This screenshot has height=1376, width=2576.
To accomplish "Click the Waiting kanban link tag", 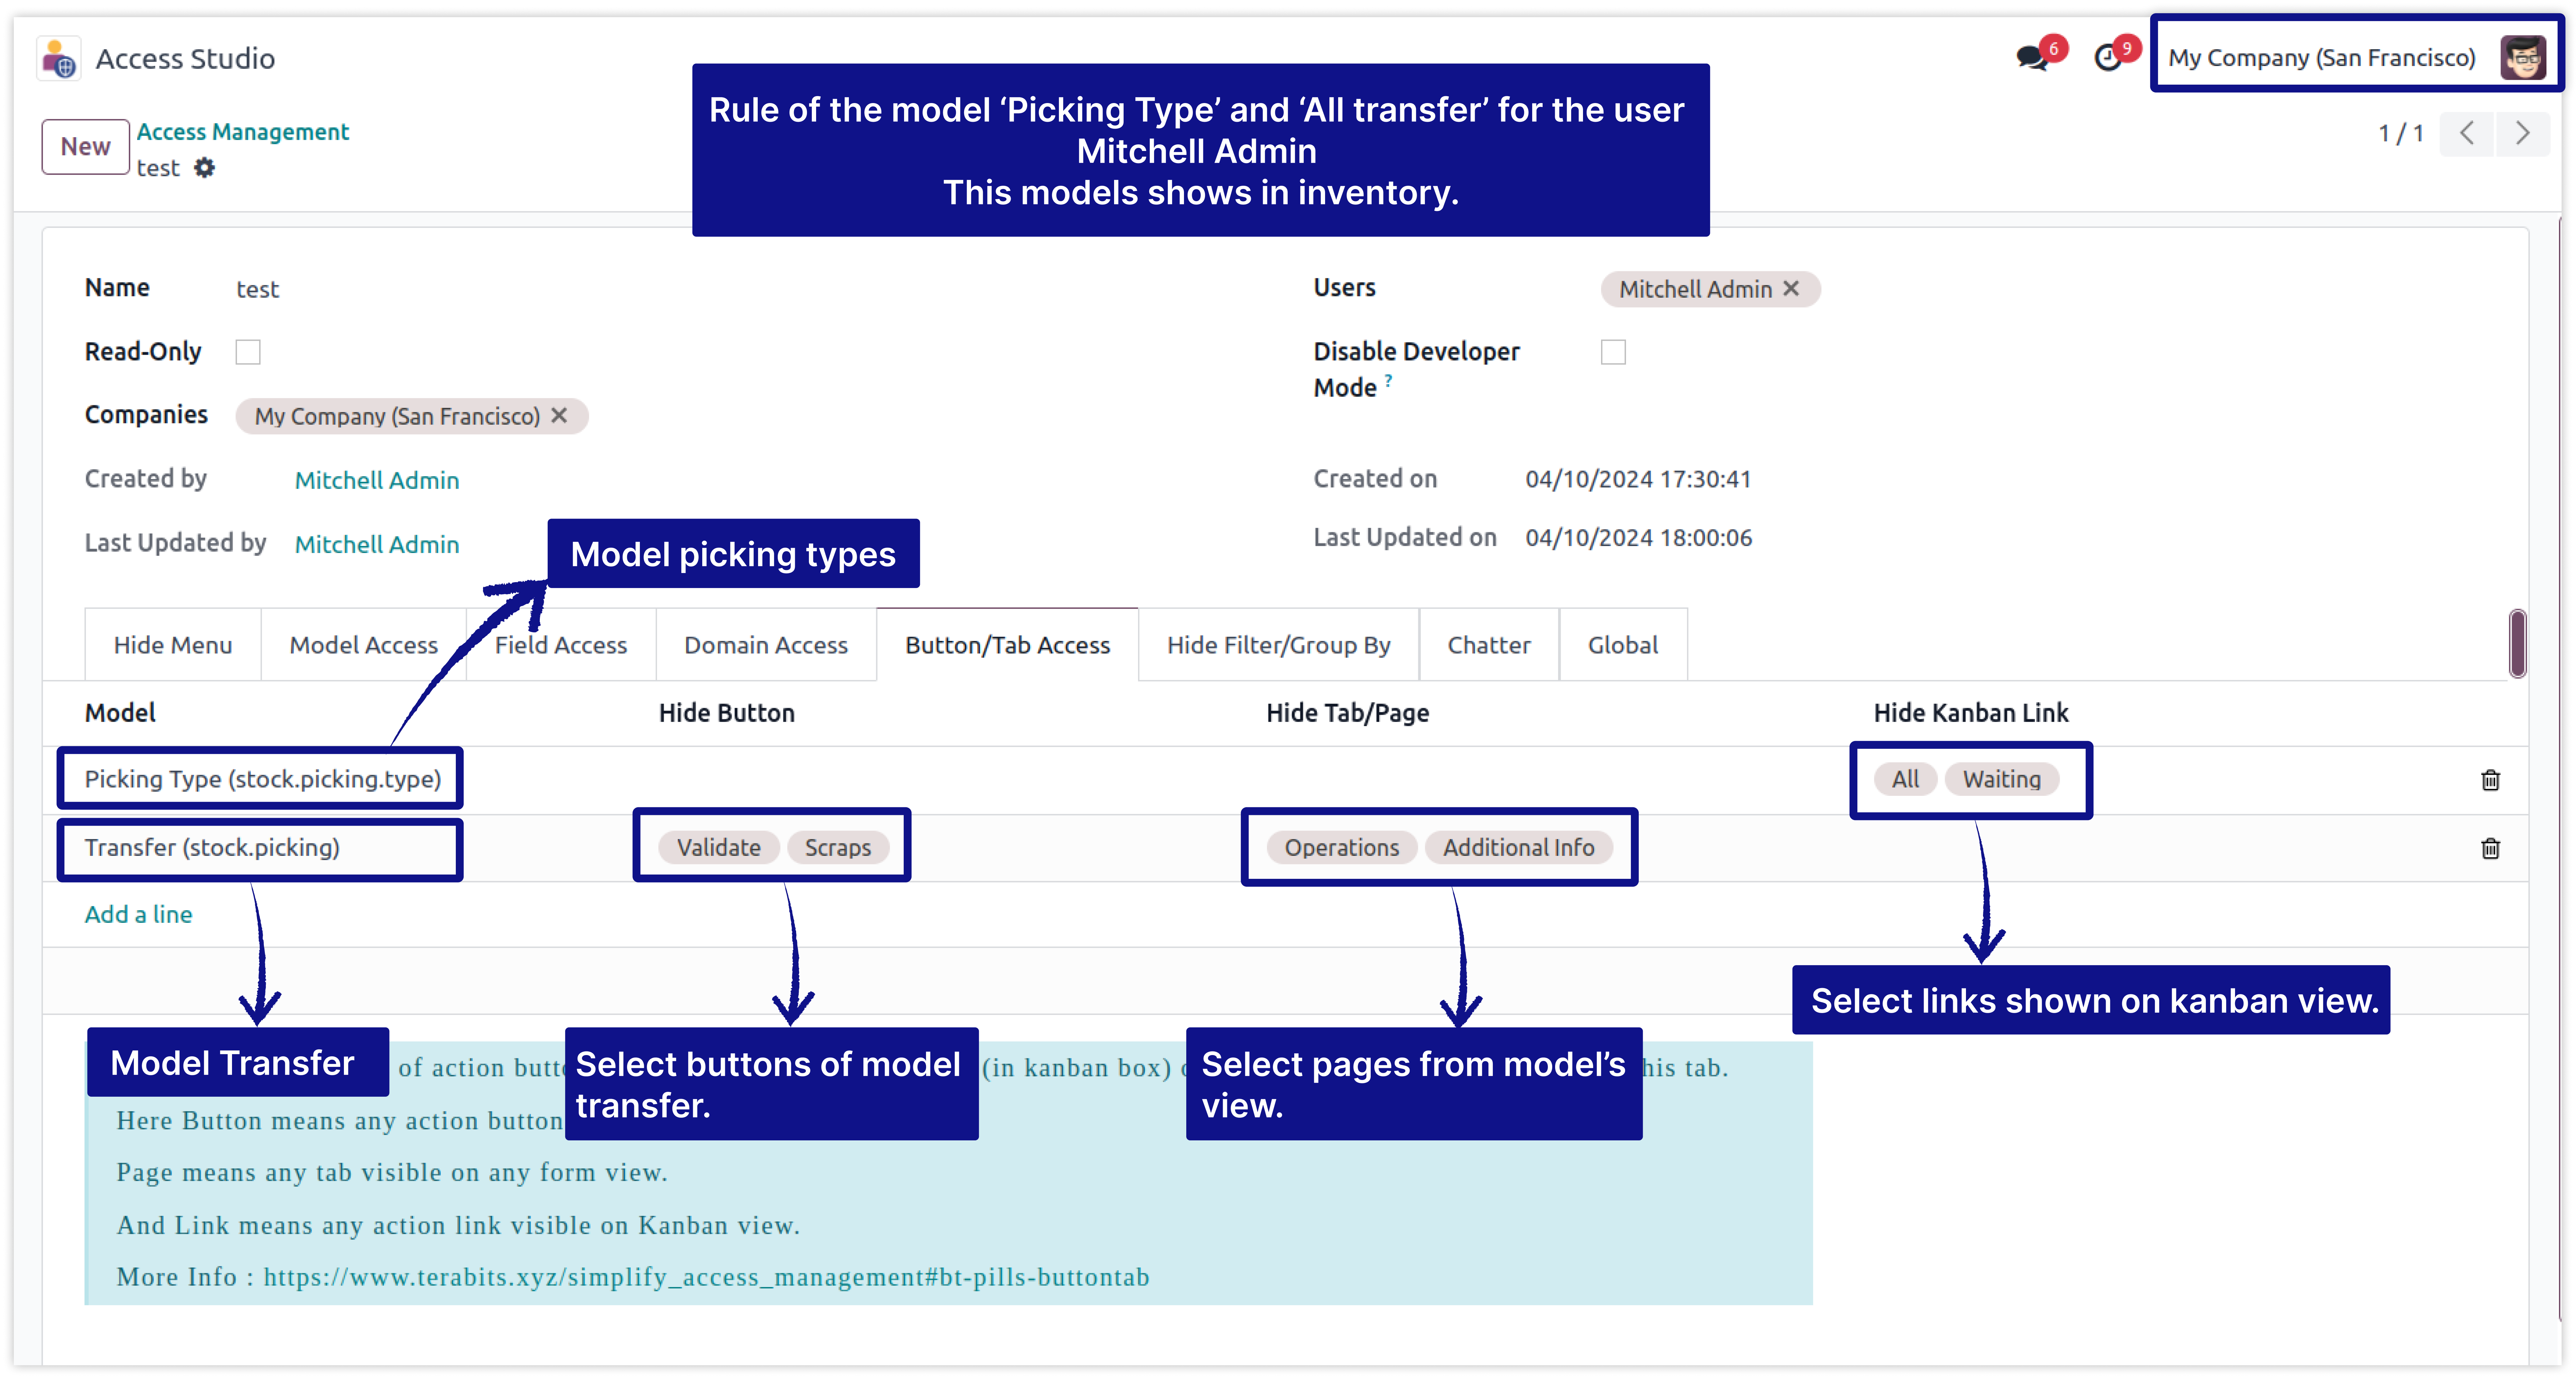I will [x=2002, y=779].
